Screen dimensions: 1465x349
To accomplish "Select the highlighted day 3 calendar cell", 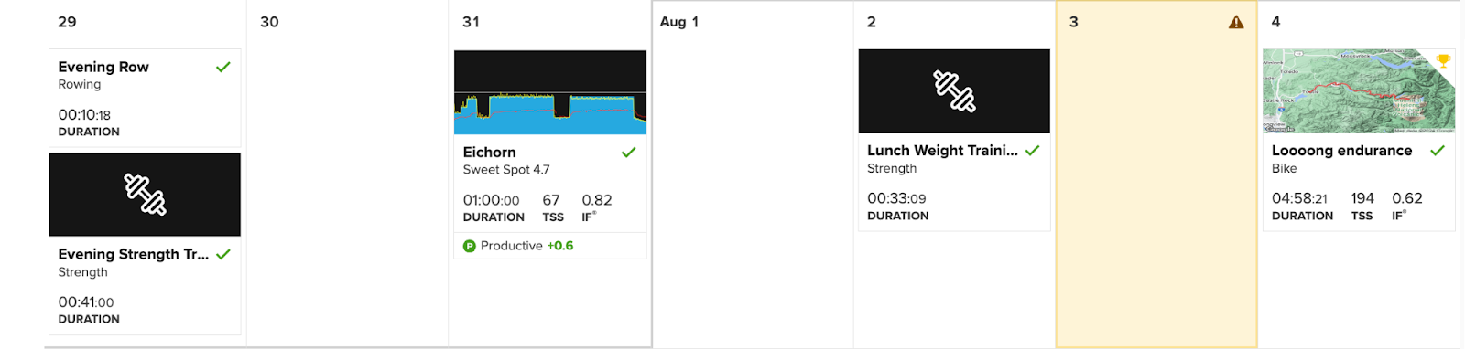I will tap(1156, 174).
